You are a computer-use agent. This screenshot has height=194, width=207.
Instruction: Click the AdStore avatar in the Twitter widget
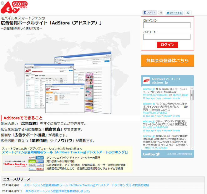146,80
